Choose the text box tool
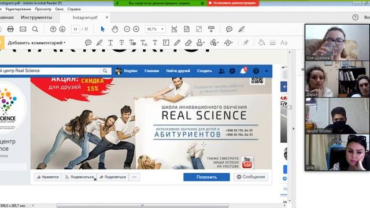The height and width of the screenshot is (208, 370). click(x=166, y=42)
